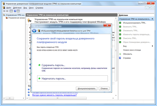
Task: Select Инициализировать TPM... action
Action: click(134, 23)
